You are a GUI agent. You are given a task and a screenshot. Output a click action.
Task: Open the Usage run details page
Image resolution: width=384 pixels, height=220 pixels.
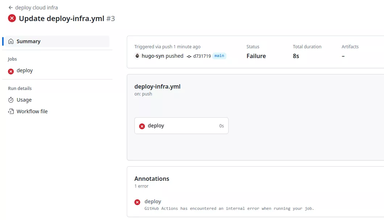click(24, 100)
